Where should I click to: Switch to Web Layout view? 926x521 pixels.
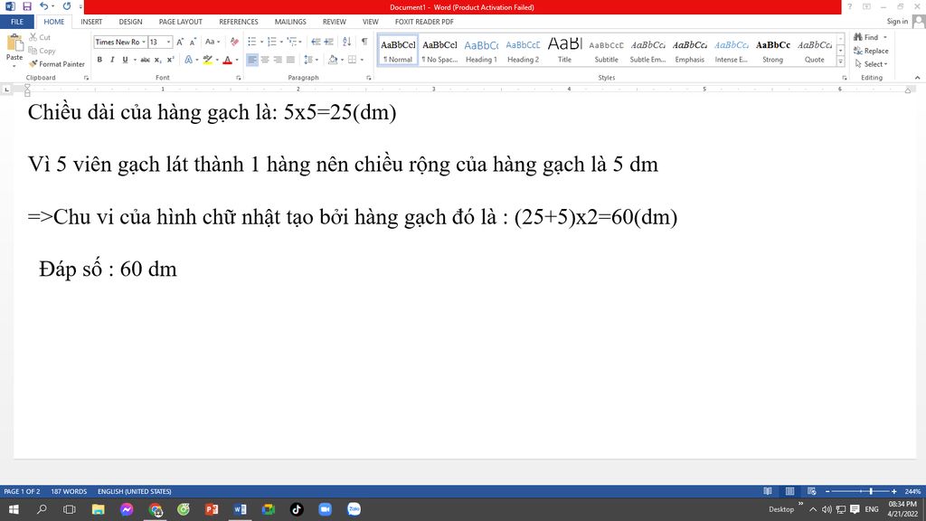coord(812,491)
